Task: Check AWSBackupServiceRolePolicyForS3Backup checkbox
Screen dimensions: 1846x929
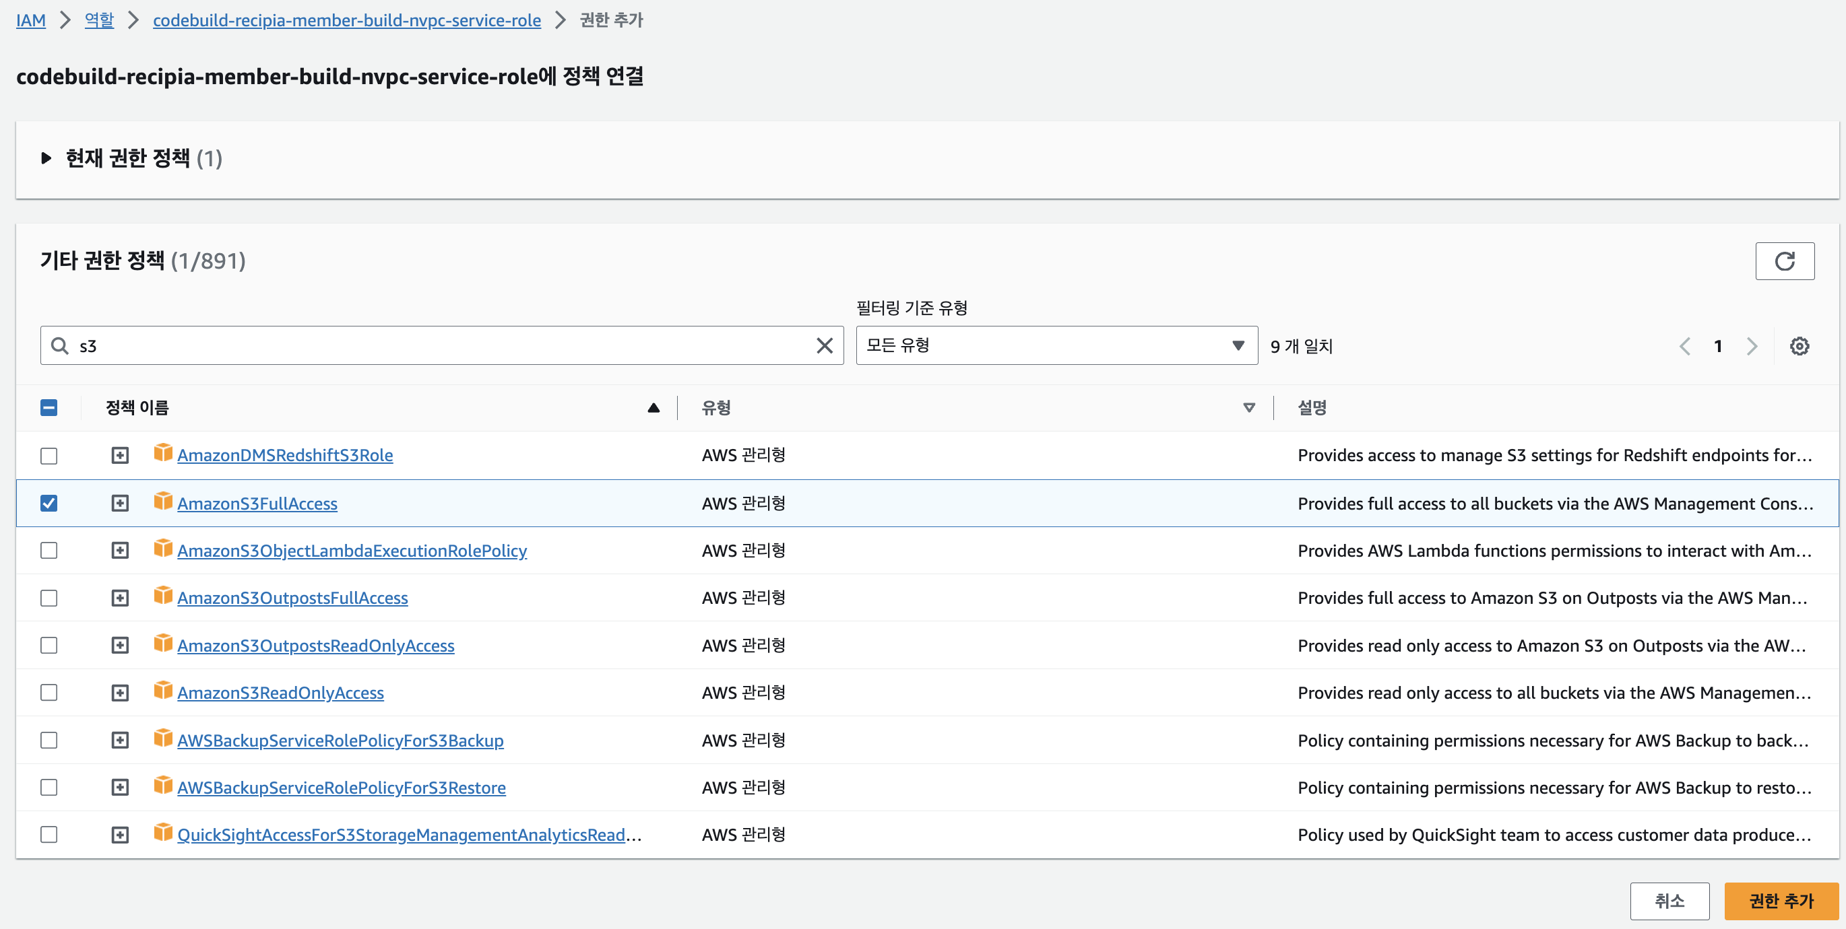Action: pos(49,740)
